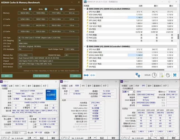Viewport: 180px width, 140px height.
Task: Click the HWiNFO clock reset timer icon
Action: click(154, 75)
